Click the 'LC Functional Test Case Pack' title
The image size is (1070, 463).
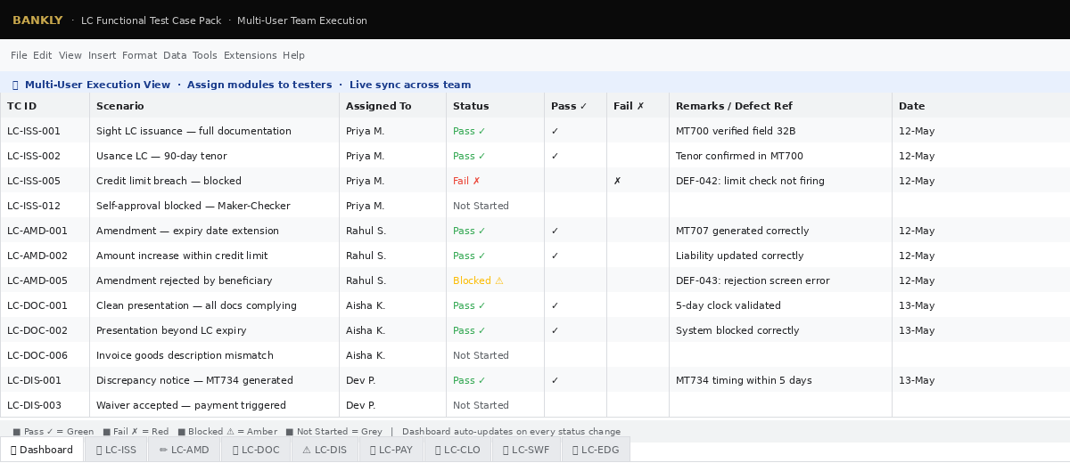pyautogui.click(x=151, y=20)
